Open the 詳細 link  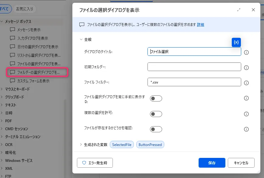coord(200,25)
